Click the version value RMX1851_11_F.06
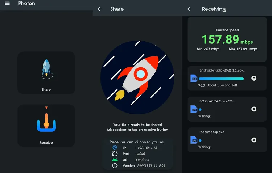Viewport: 272px width, 173px height. (x=151, y=166)
